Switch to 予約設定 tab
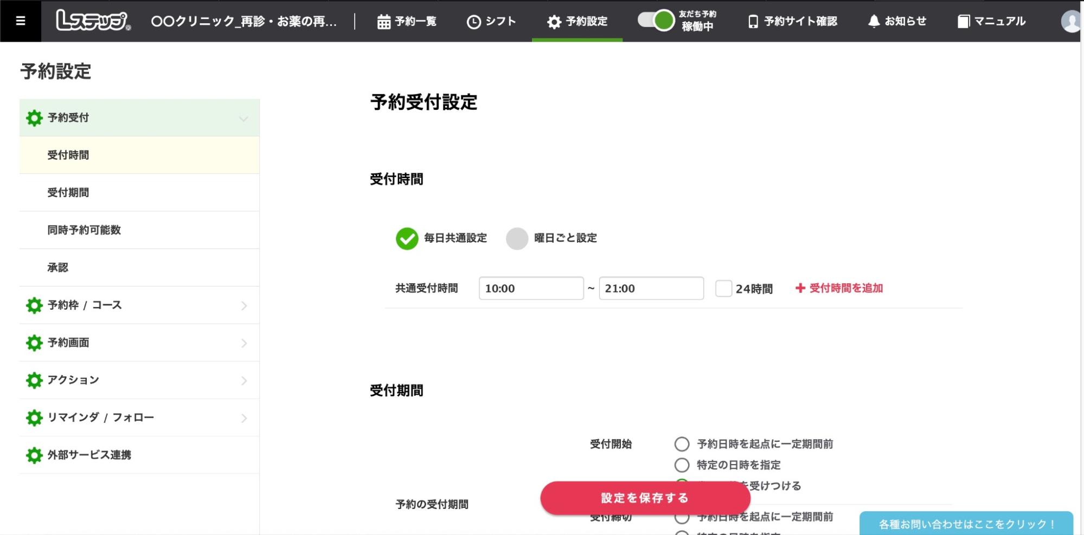The height and width of the screenshot is (535, 1084). (x=577, y=22)
